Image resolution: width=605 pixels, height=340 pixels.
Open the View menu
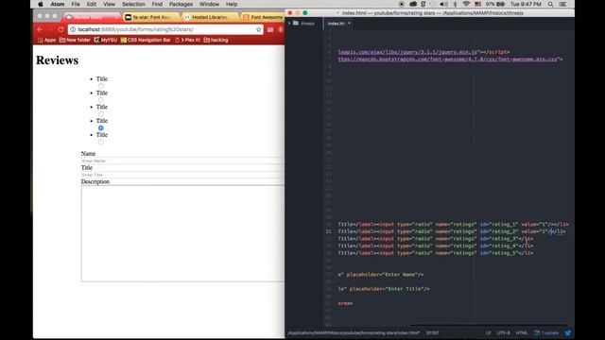click(x=110, y=4)
